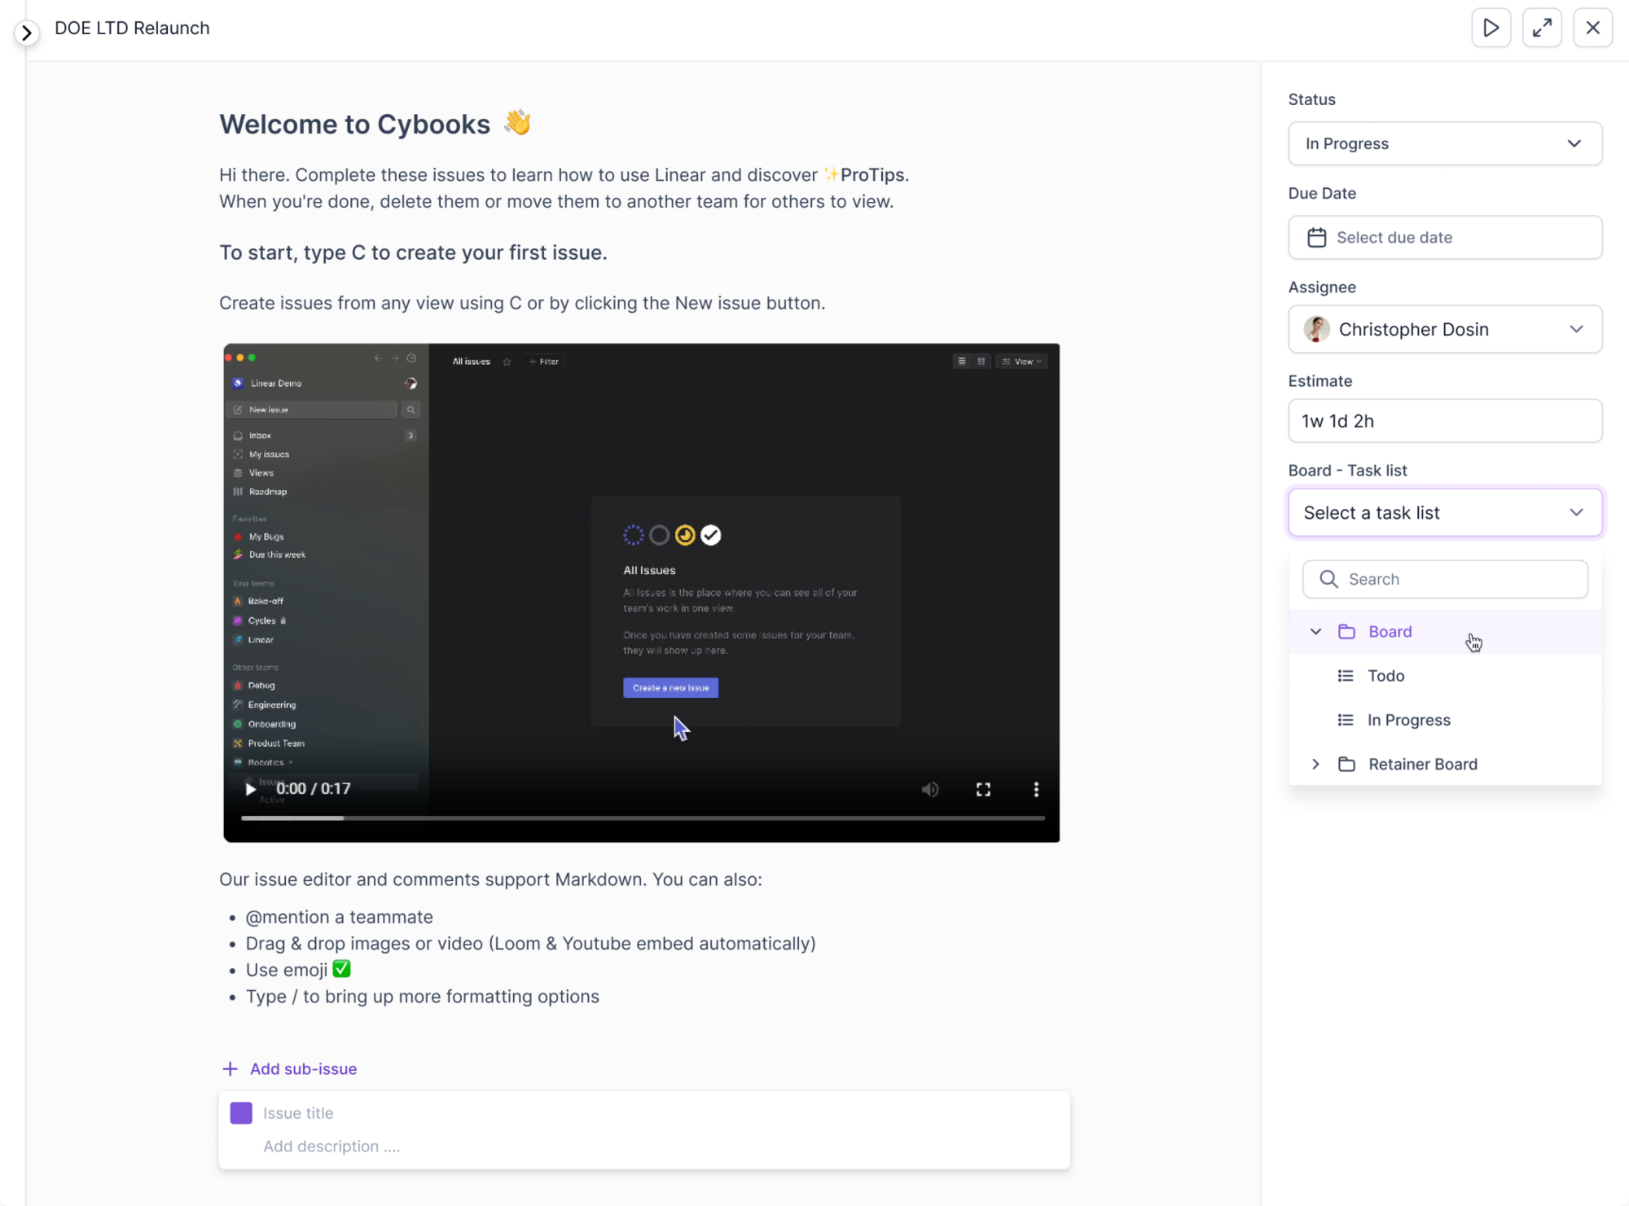This screenshot has width=1629, height=1206.
Task: Click the ProTips text
Action: (x=872, y=174)
